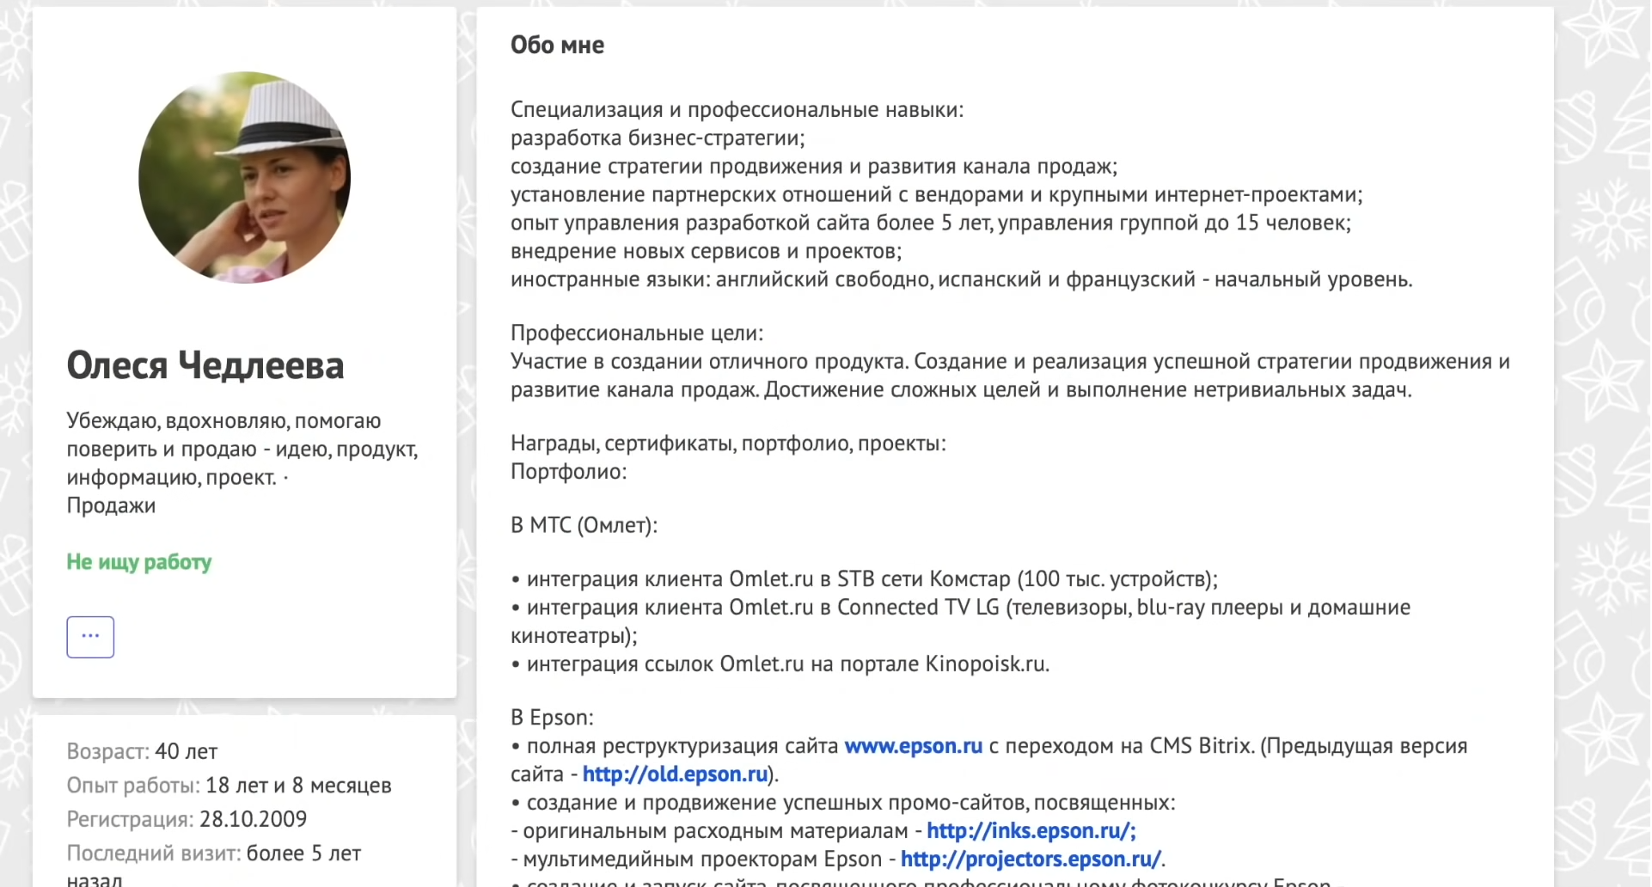
Task: Click the Последний визит line
Action: [214, 865]
